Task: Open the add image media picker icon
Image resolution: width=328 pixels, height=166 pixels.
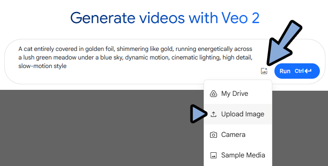Action: click(x=264, y=71)
